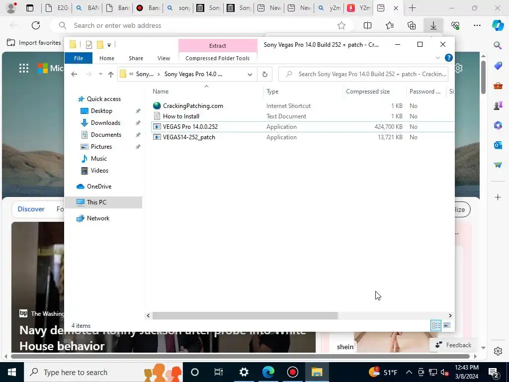Image resolution: width=509 pixels, height=382 pixels.
Task: Expand the address bar history dropdown
Action: click(250, 75)
